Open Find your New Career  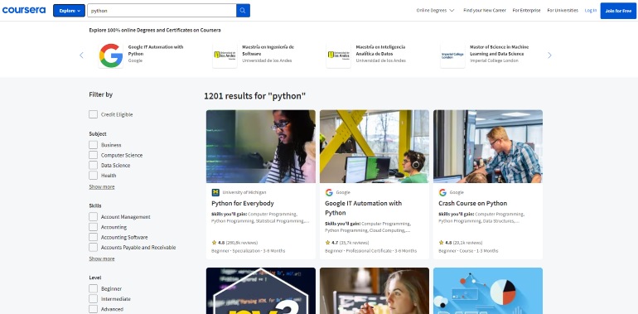(x=485, y=11)
